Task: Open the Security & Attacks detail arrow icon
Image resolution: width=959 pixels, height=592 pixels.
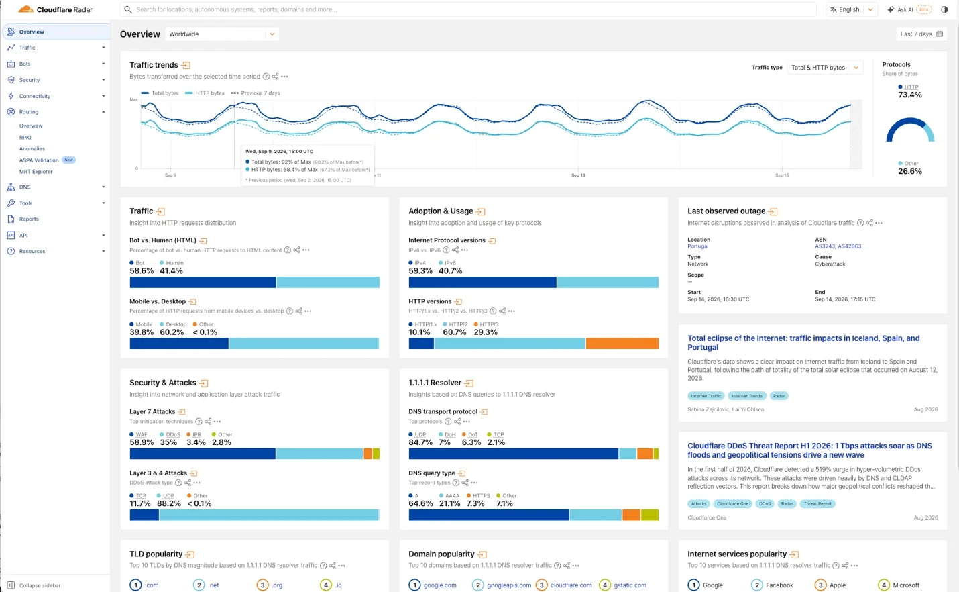Action: click(204, 383)
